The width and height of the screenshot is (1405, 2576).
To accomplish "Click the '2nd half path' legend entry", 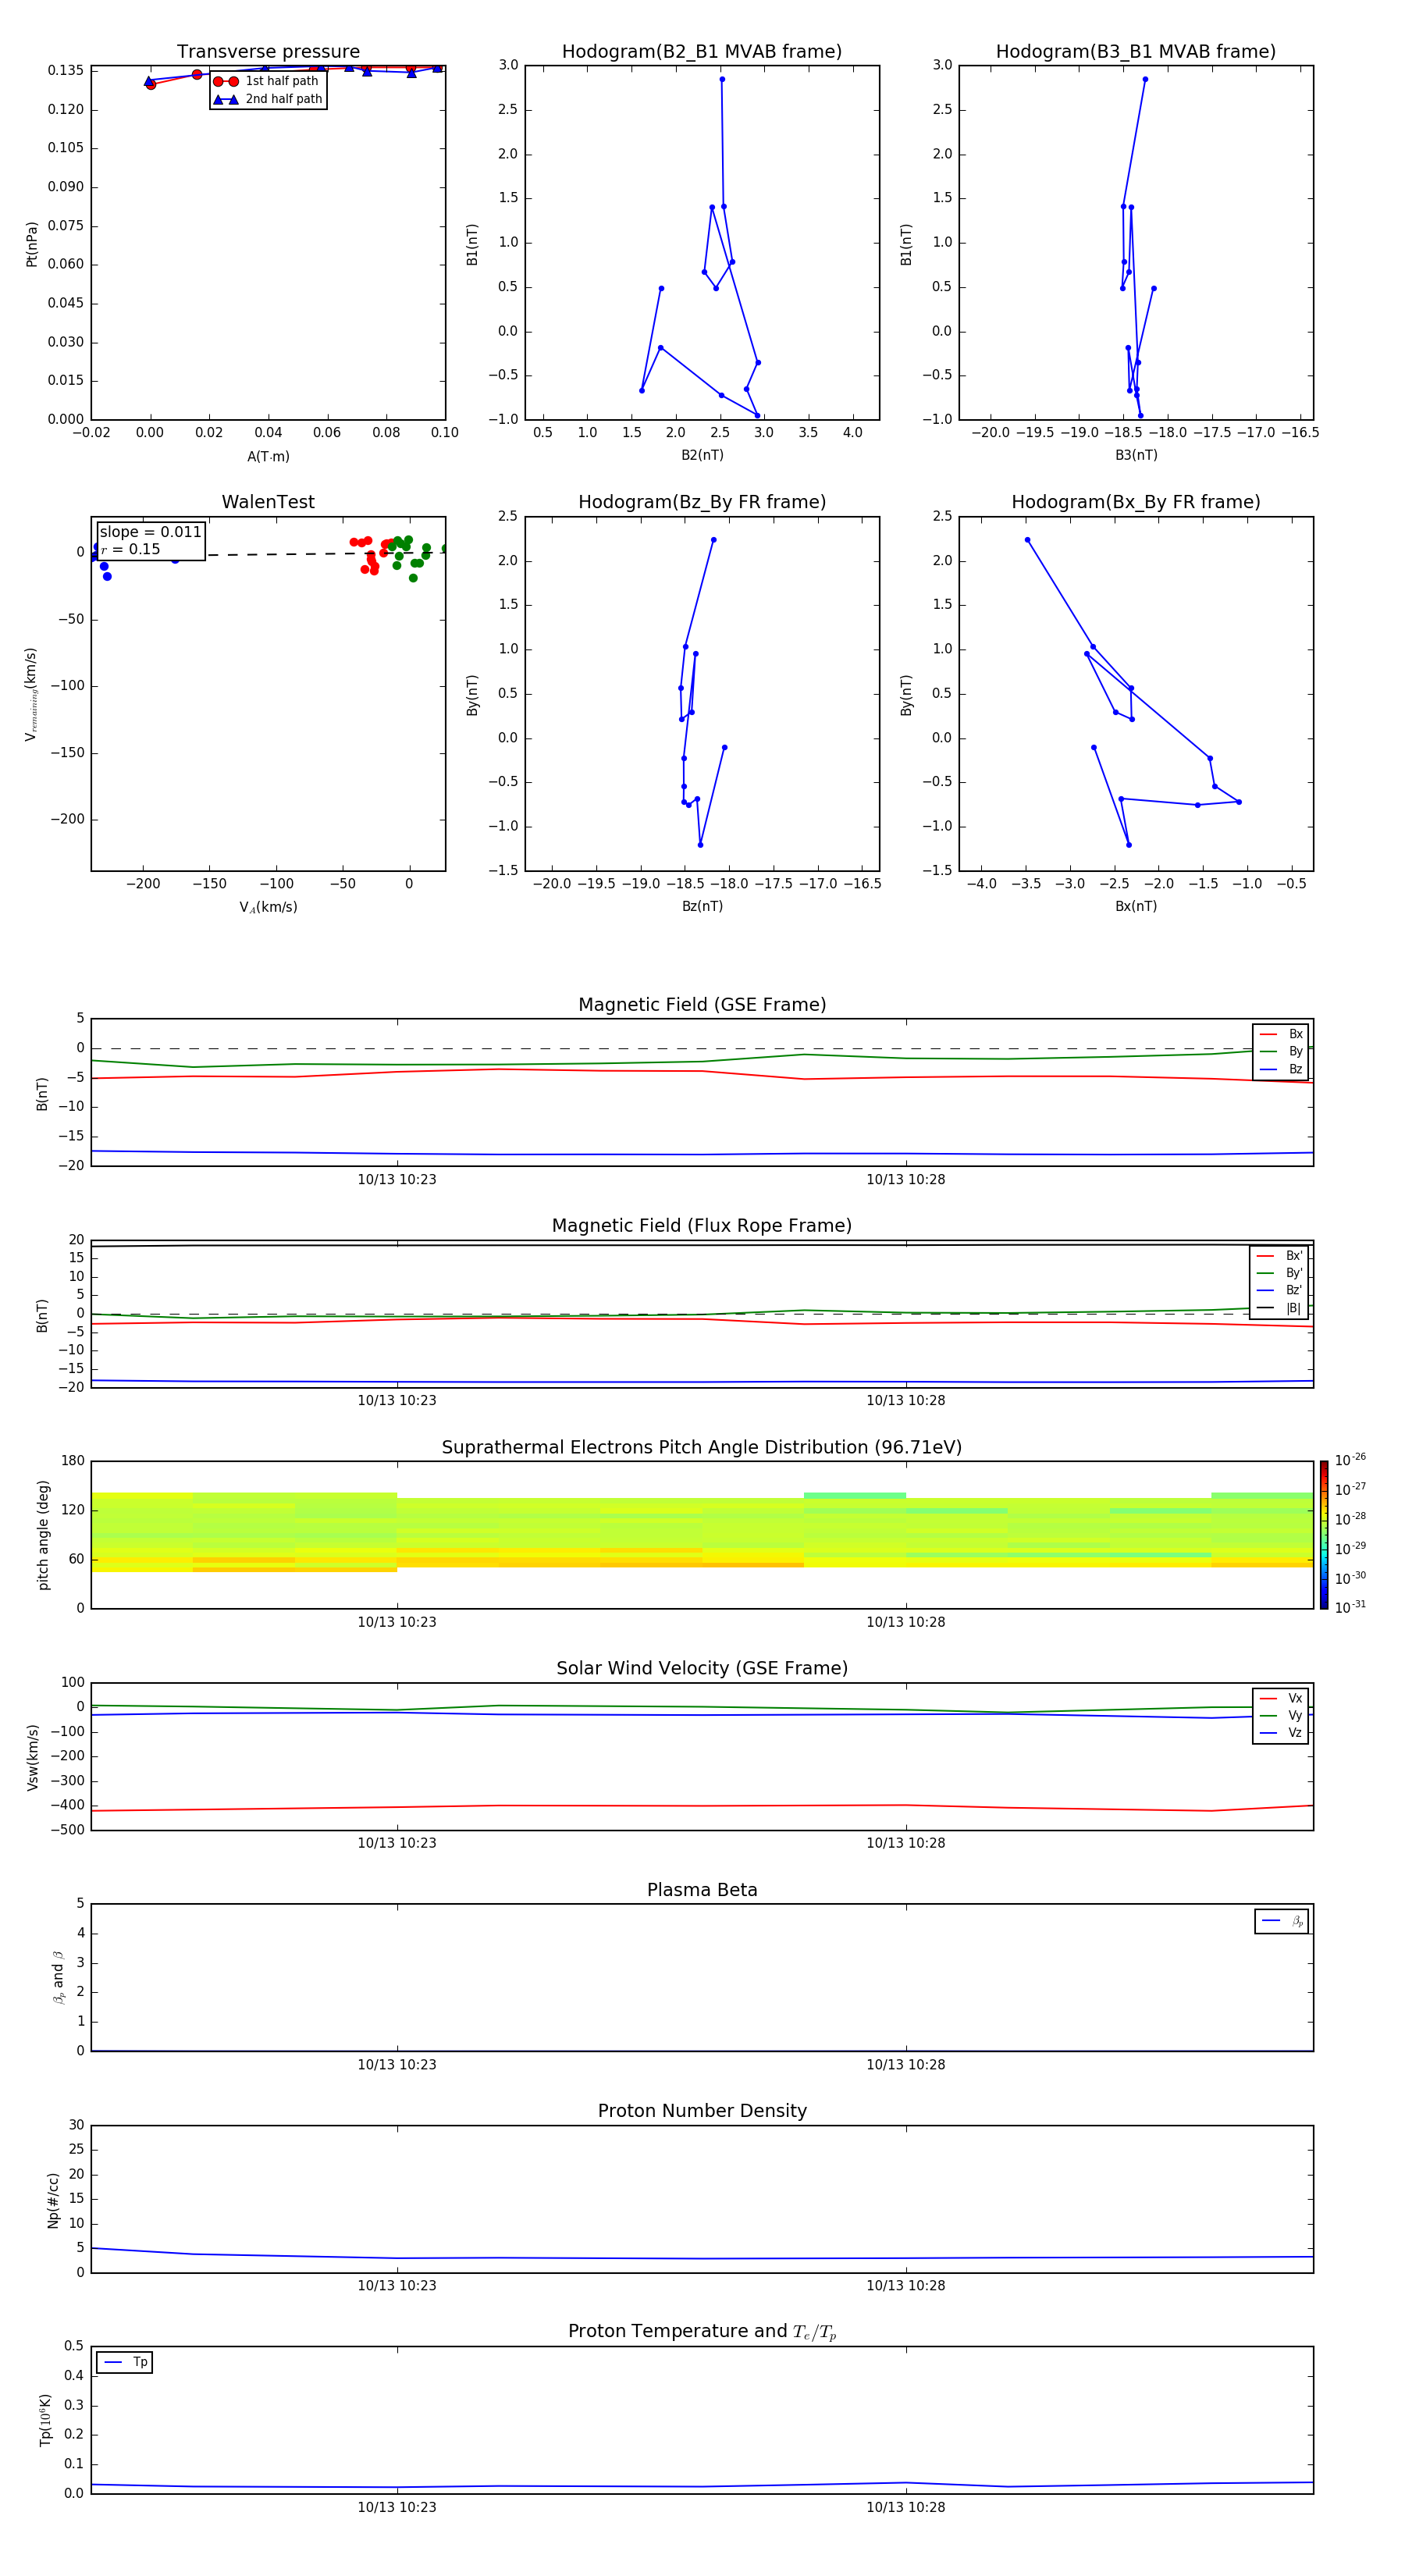I will tap(268, 99).
